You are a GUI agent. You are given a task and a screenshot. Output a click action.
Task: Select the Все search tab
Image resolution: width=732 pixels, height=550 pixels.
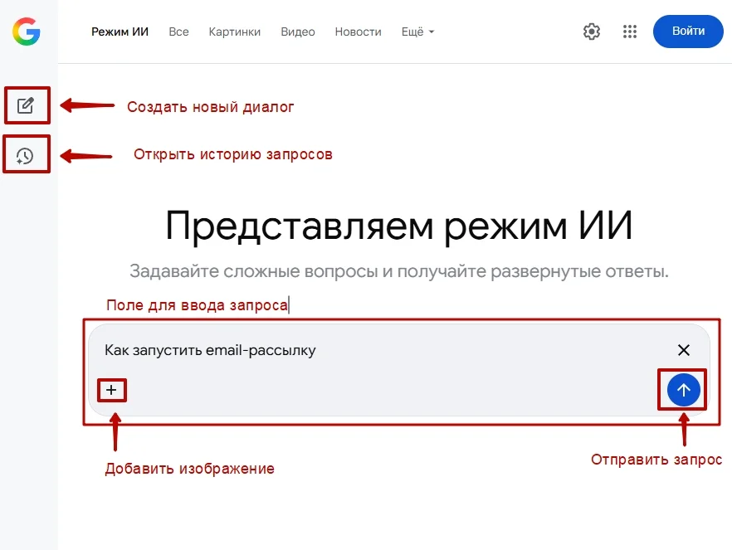[x=178, y=32]
